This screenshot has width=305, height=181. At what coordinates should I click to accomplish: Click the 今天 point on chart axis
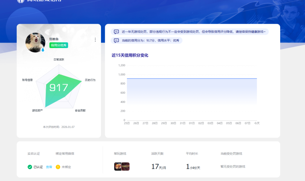(x=257, y=123)
